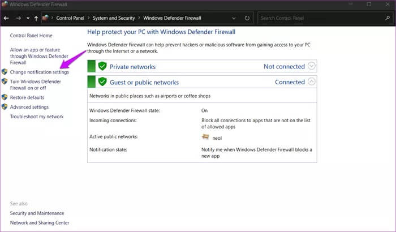
Task: Maximize the Windows Defender Firewall window
Action: tap(369, 5)
